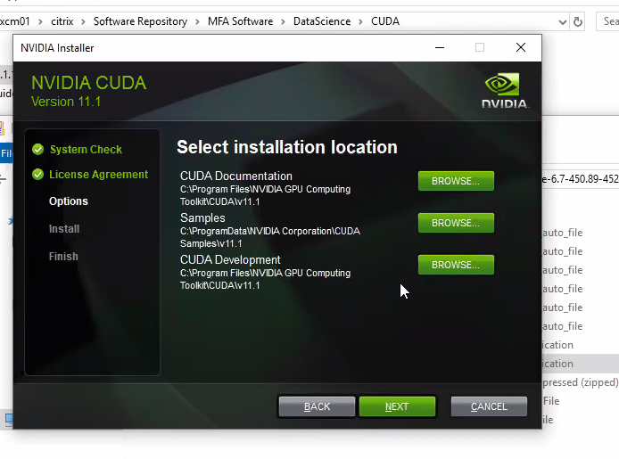The height and width of the screenshot is (459, 619).
Task: Browse for Samples install location
Action: (456, 223)
